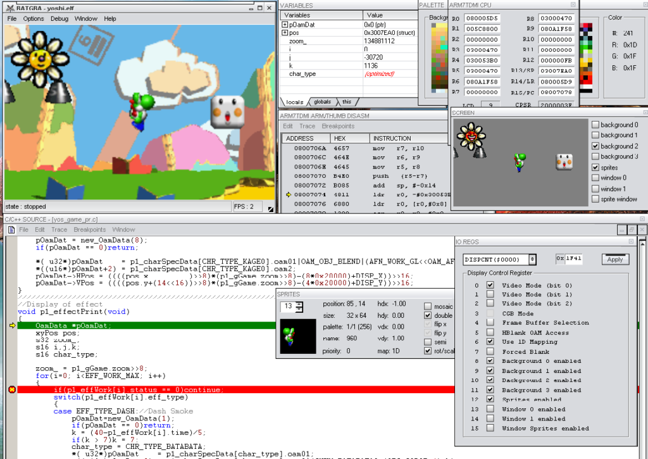Image resolution: width=648 pixels, height=459 pixels.
Task: Click the resize grip icon near FPS display
Action: tap(270, 208)
